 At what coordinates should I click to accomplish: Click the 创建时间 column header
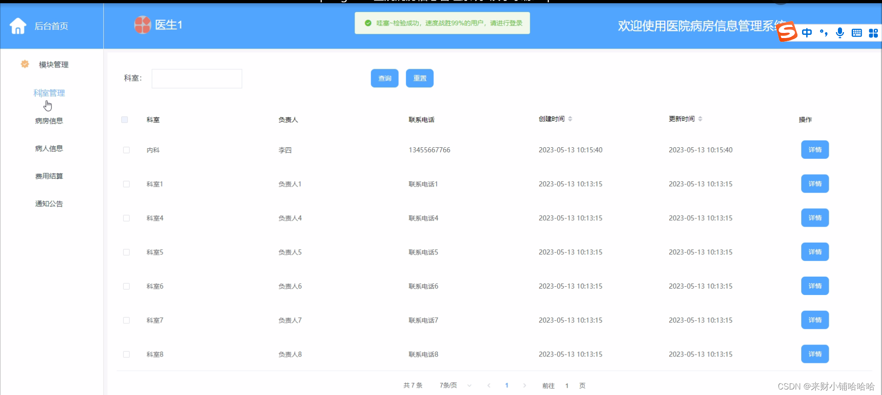551,119
